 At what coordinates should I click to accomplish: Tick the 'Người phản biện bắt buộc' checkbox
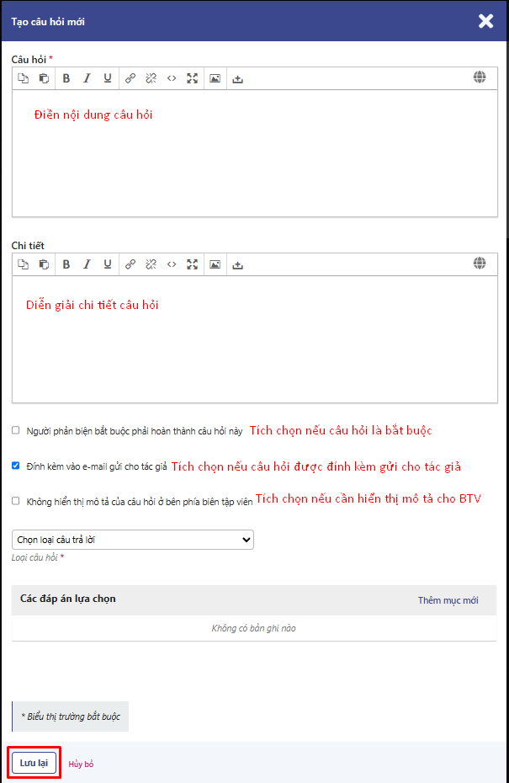[16, 430]
